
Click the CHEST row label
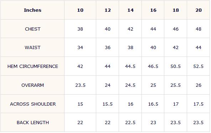click(32, 29)
